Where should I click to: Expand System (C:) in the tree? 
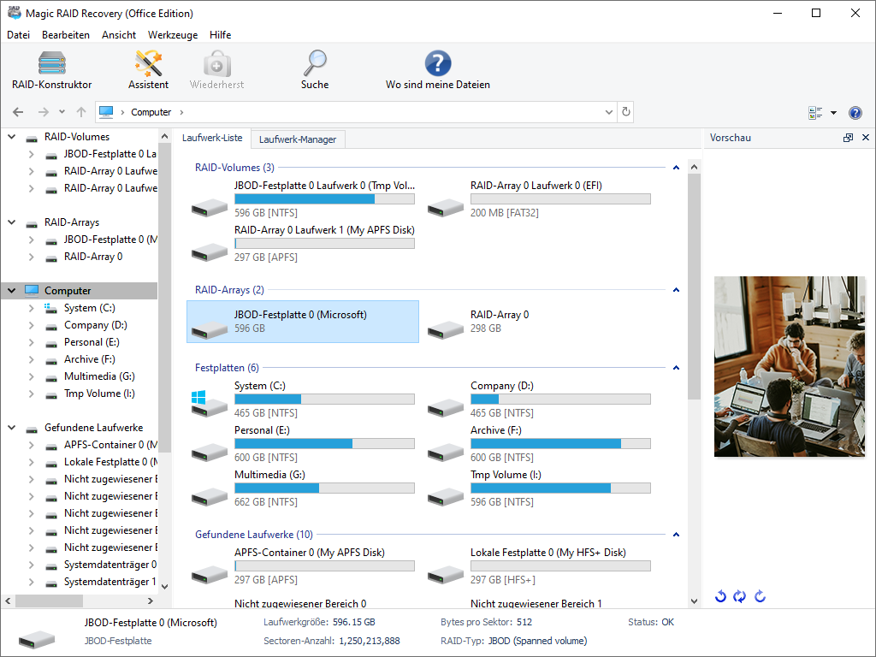(32, 308)
